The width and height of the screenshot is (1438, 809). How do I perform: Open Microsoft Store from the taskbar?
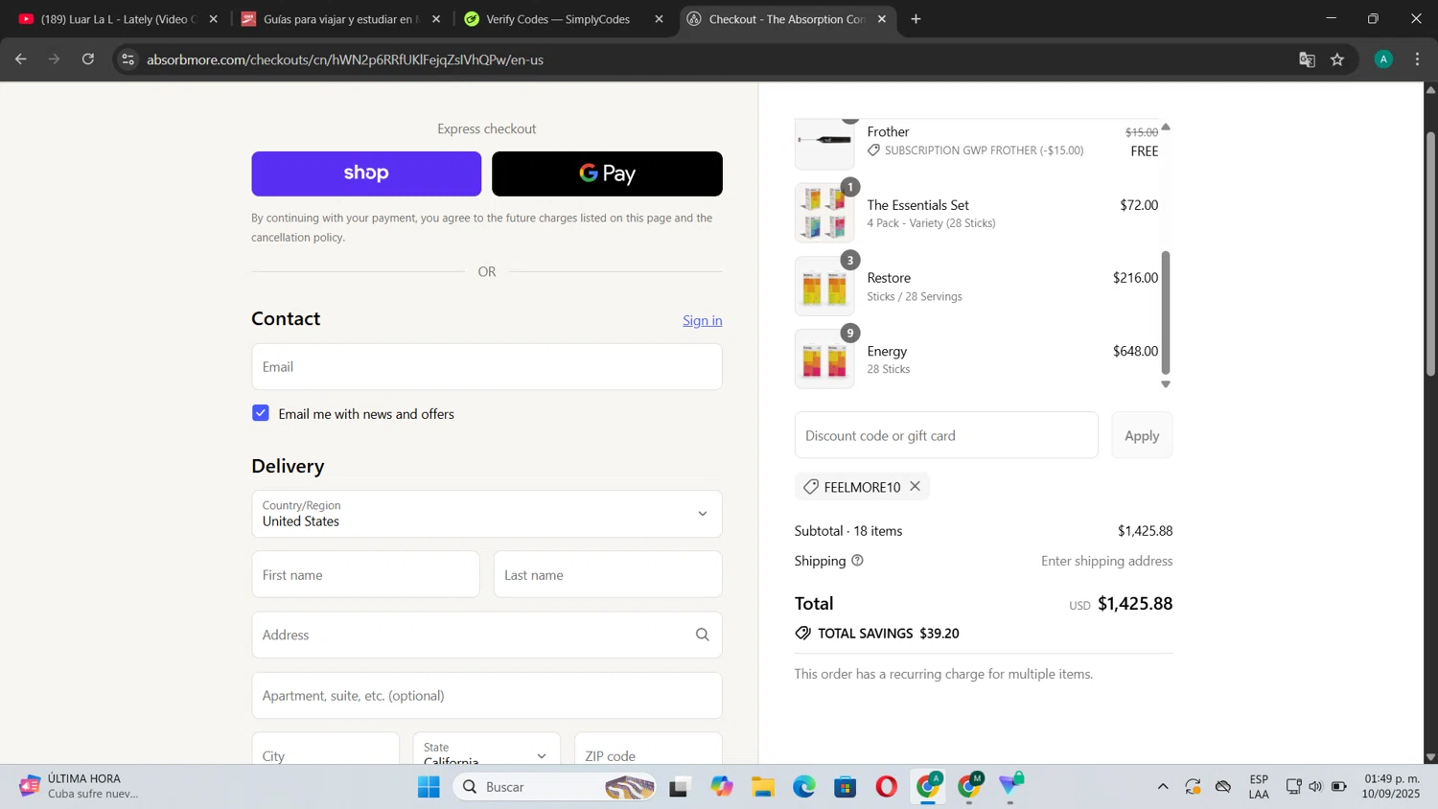pos(846,787)
